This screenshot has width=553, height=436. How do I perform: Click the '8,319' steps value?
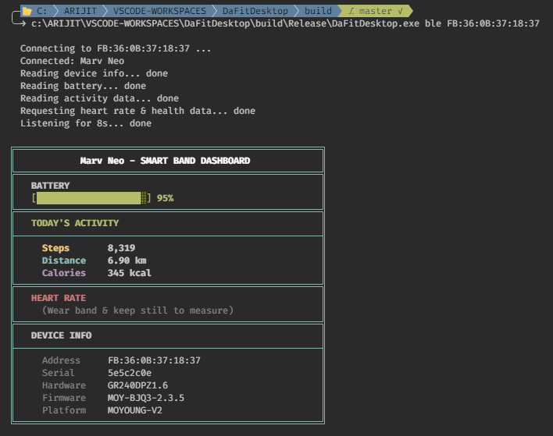pos(121,248)
